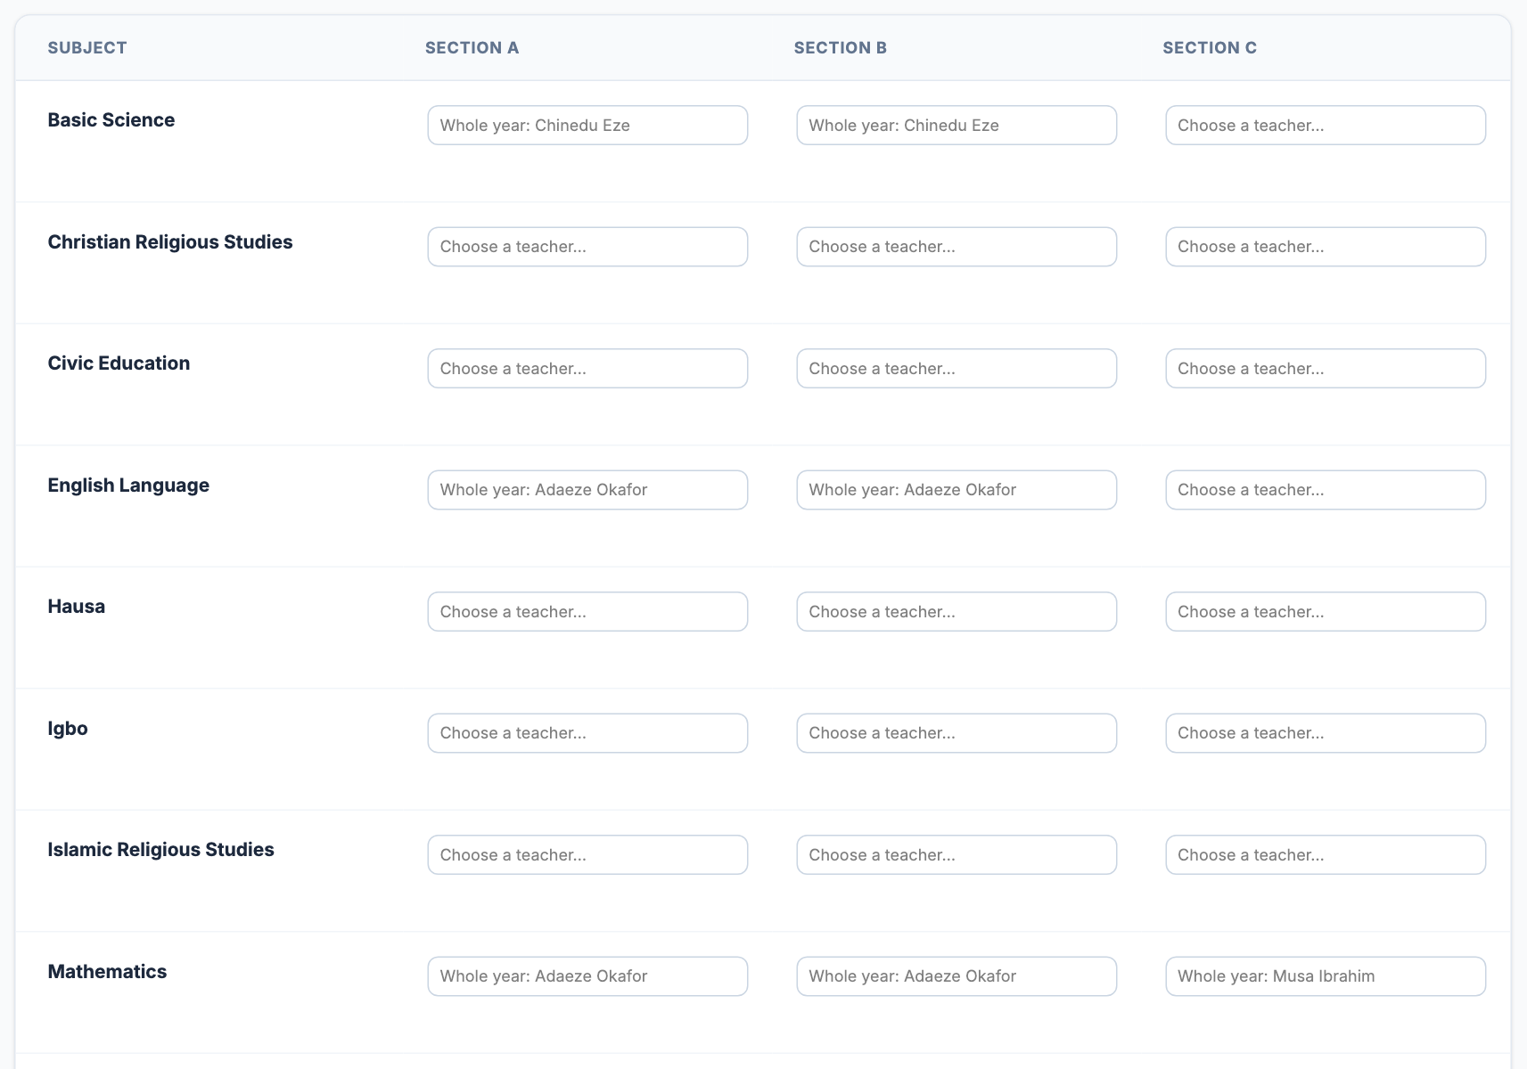The width and height of the screenshot is (1527, 1069).
Task: Choose teacher for Igbo Section B
Action: pyautogui.click(x=956, y=733)
